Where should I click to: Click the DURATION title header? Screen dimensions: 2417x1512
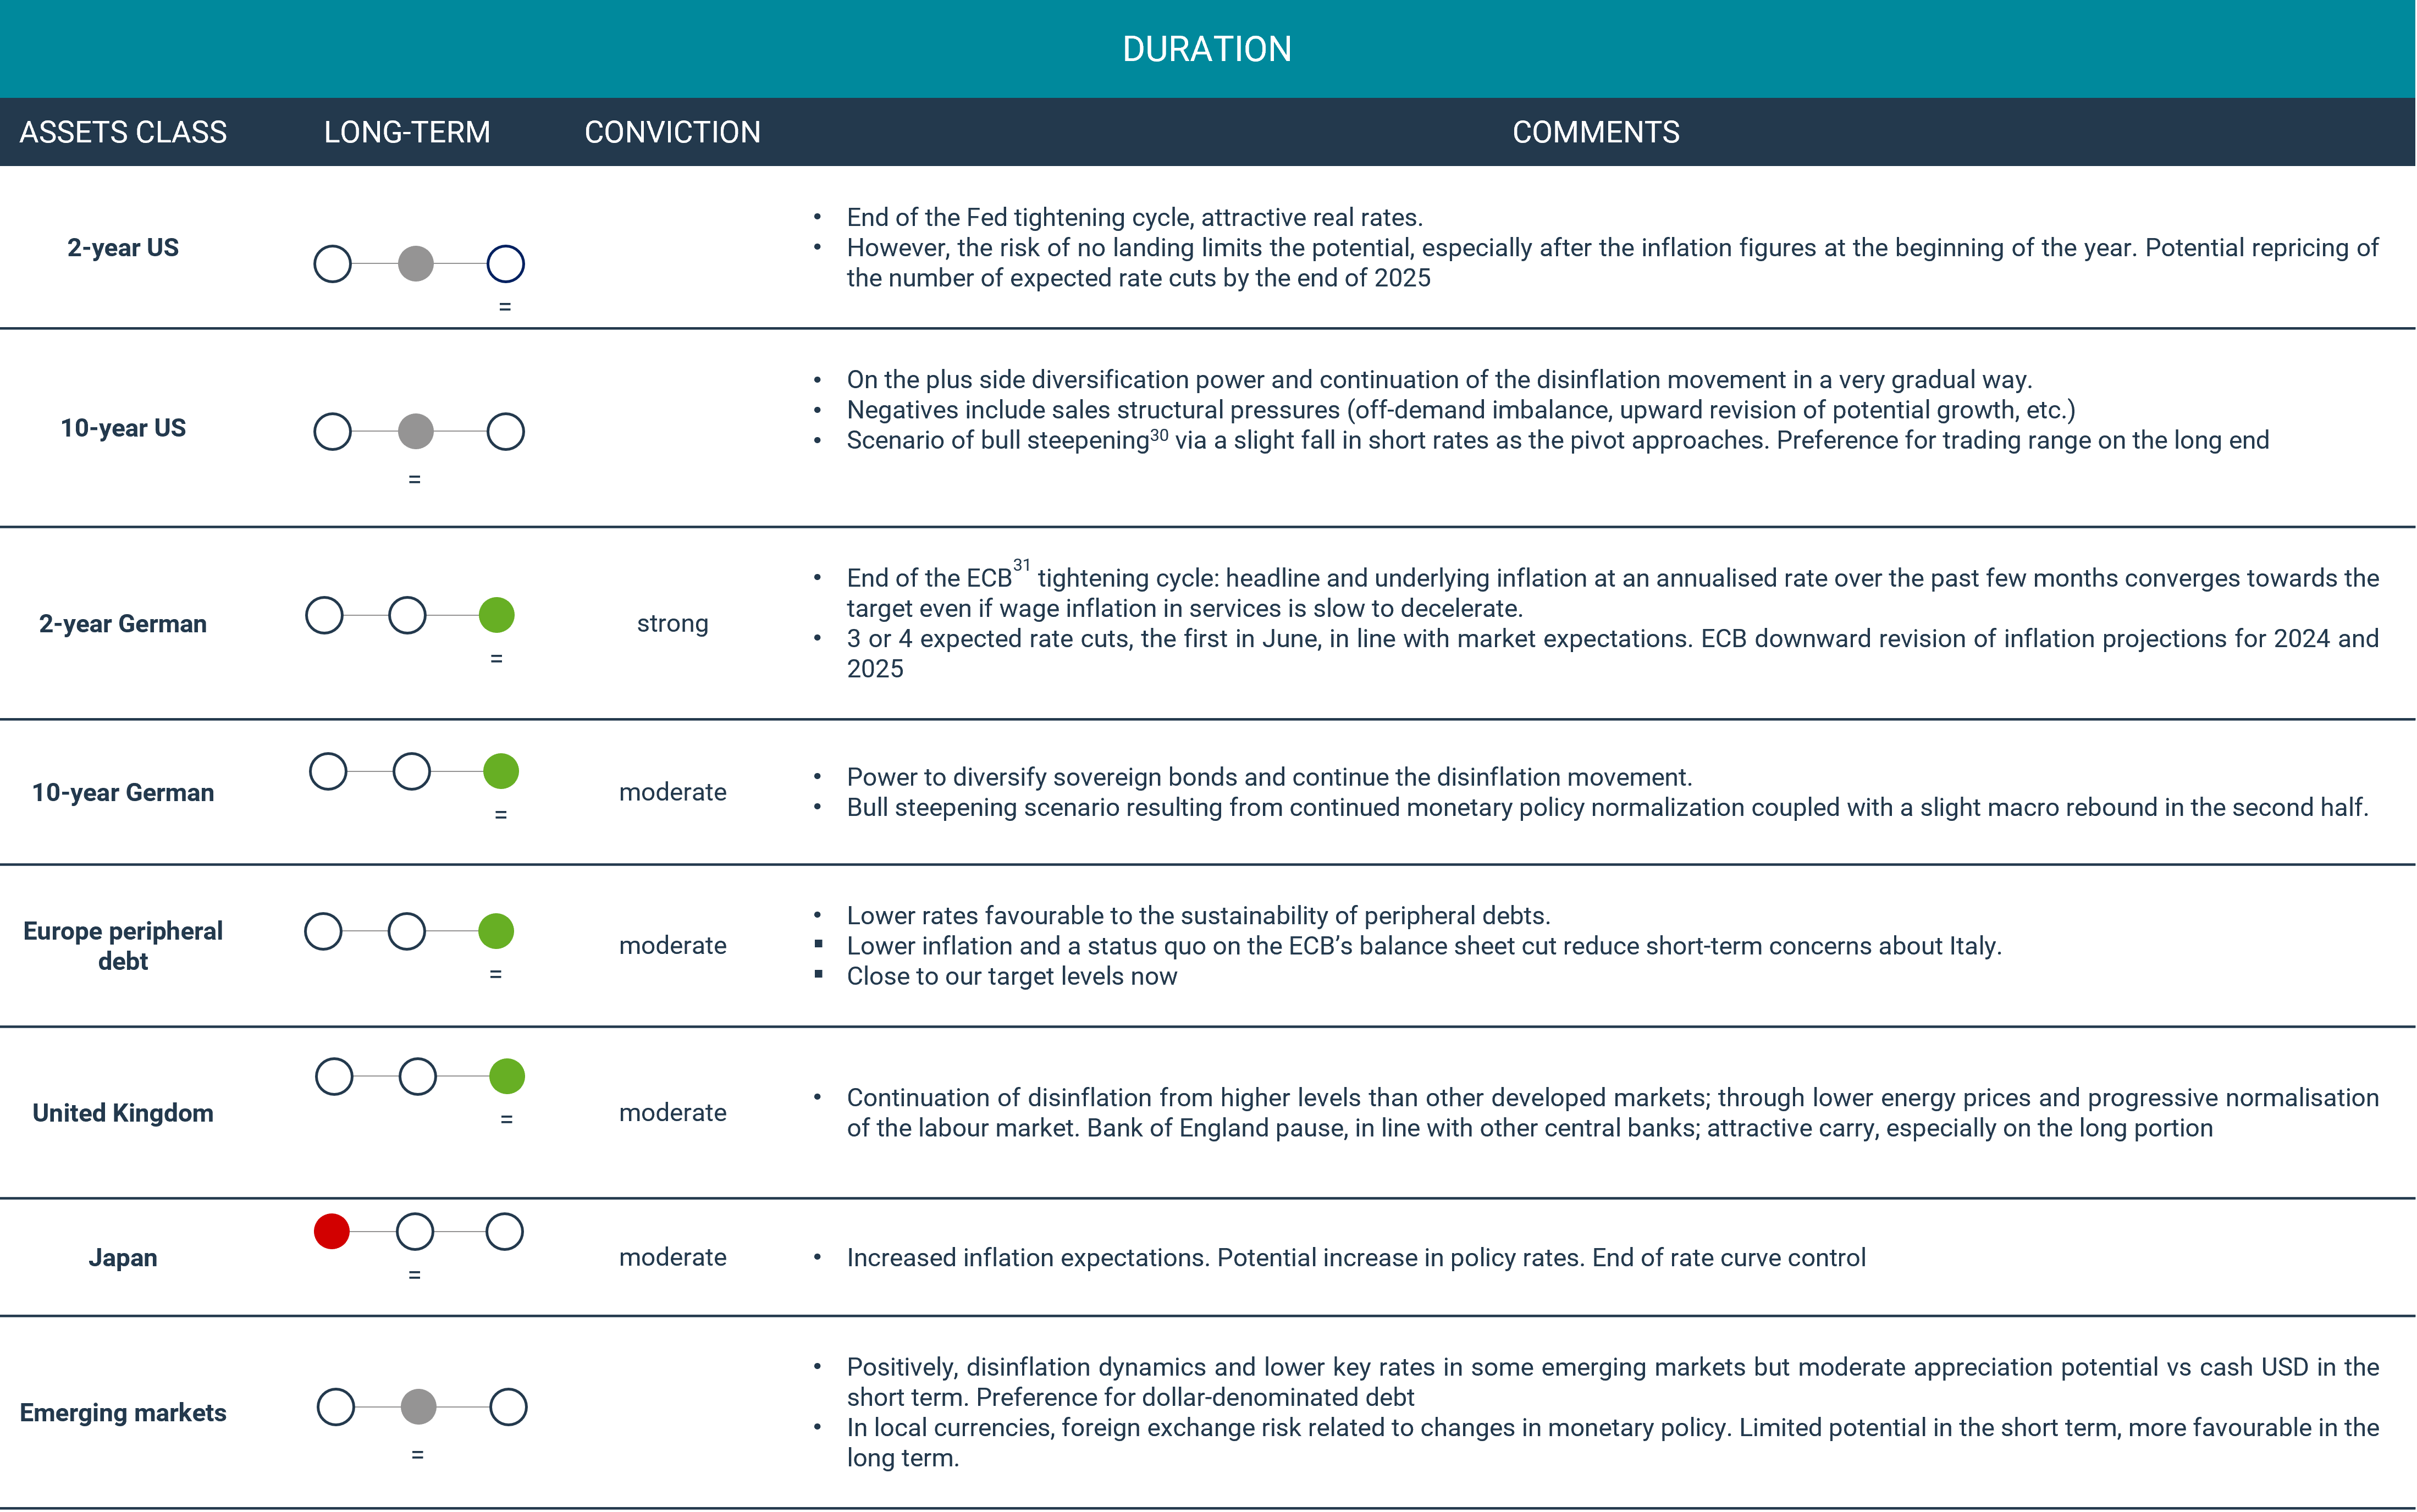1207,49
